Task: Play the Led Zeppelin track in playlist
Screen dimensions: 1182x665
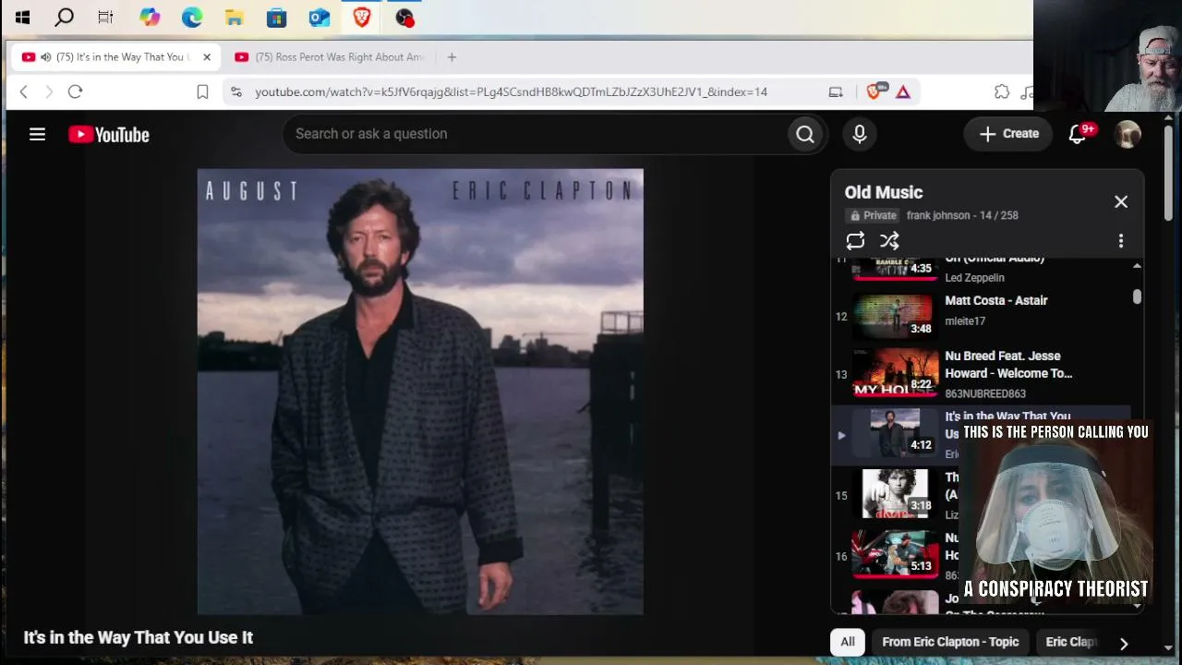Action: point(982,269)
